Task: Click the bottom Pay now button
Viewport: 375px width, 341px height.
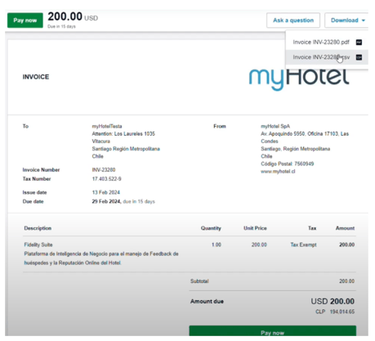Action: [x=272, y=331]
